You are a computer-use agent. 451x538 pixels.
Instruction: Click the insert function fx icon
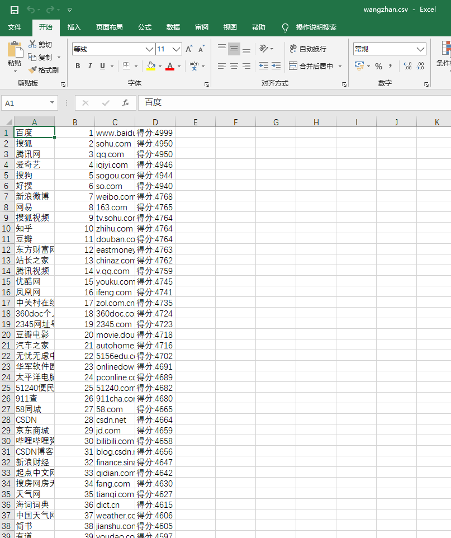tap(126, 103)
